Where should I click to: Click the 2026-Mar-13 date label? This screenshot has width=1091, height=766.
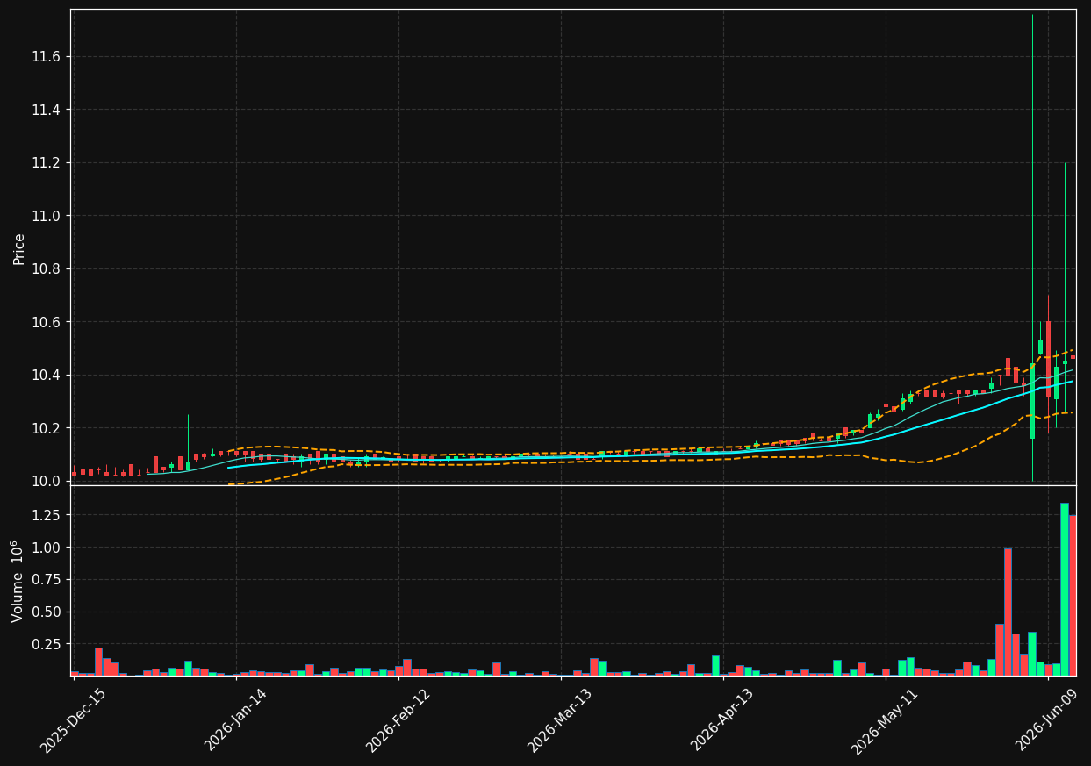pos(560,721)
